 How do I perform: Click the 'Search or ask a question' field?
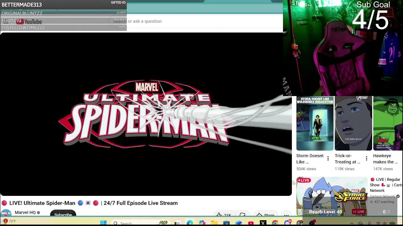(x=195, y=21)
